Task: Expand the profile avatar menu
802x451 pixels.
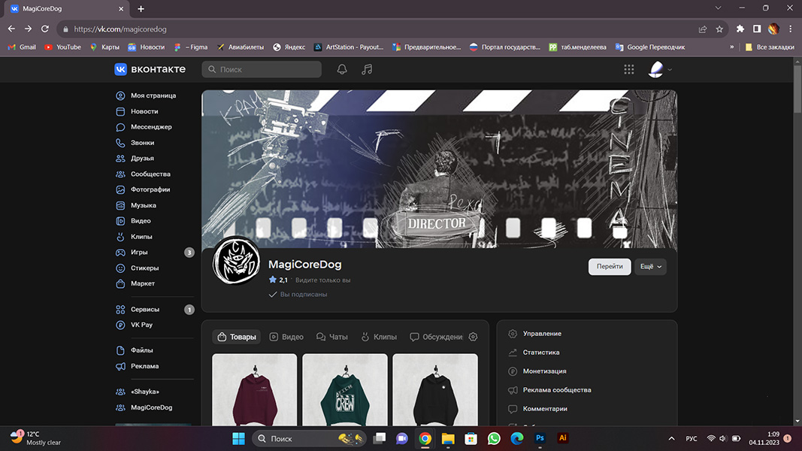Action: click(x=660, y=69)
